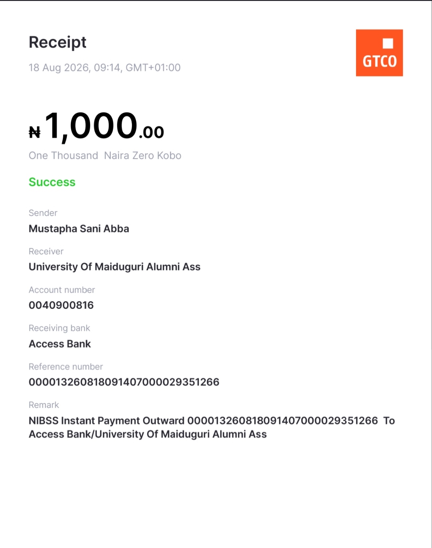The height and width of the screenshot is (548, 432).
Task: Click the Account number label
Action: pos(62,290)
